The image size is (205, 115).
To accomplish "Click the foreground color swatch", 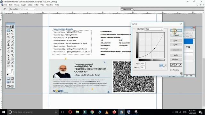I will (9, 71).
